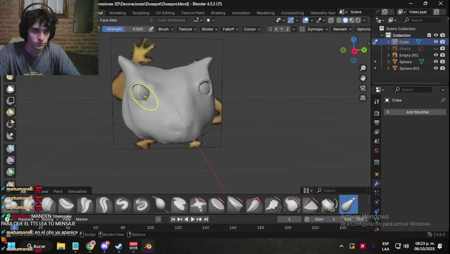
Task: Open the Modifiers wrench properties tab
Action: click(377, 184)
